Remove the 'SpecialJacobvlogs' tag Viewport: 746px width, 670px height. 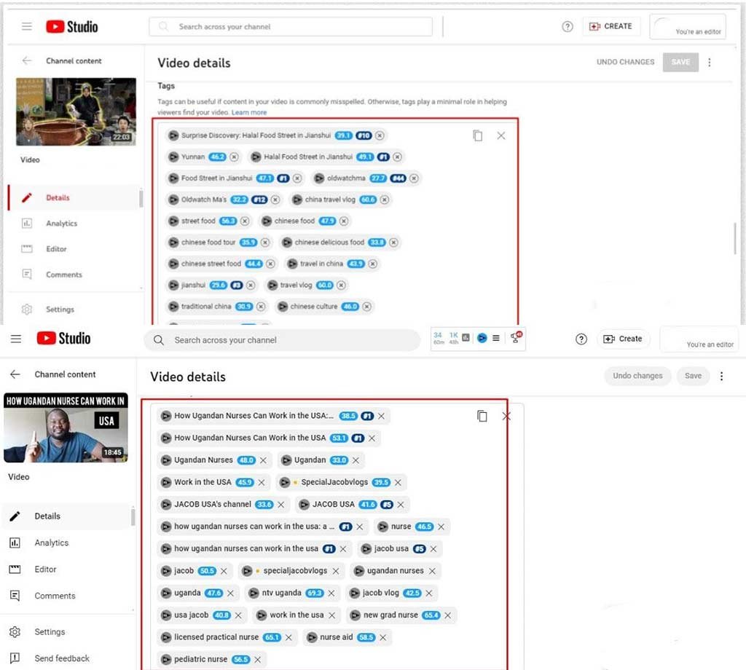(398, 482)
